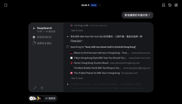Screen dimensions: 182x104
Task: Click the loading spinner beside 搜尋更多資訊
Action: click(34, 43)
